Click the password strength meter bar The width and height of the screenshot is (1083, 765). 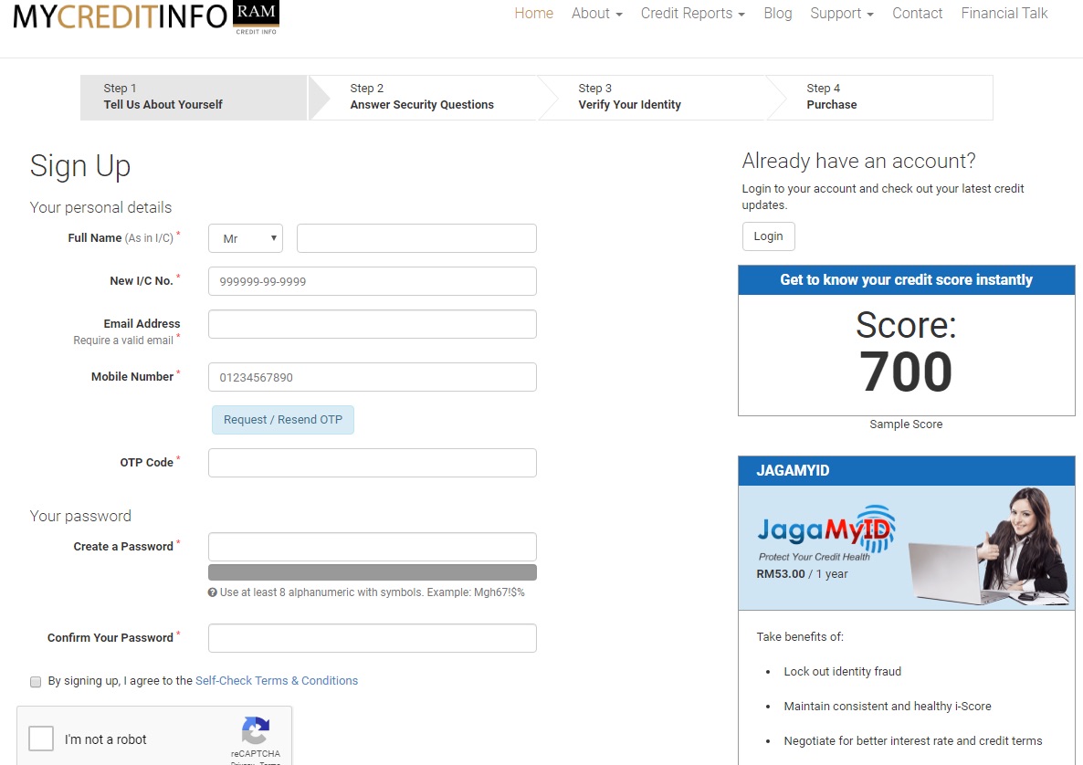[x=372, y=572]
